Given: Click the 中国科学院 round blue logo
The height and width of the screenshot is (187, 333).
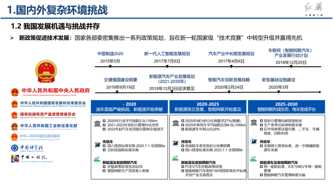Looking at the screenshot, I should pyautogui.click(x=15, y=148).
